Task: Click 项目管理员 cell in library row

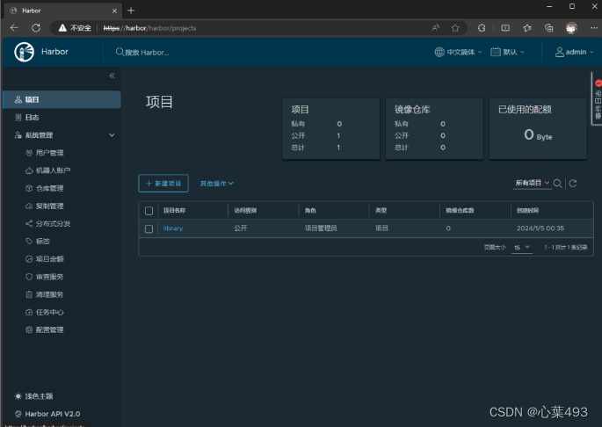Action: tap(321, 228)
